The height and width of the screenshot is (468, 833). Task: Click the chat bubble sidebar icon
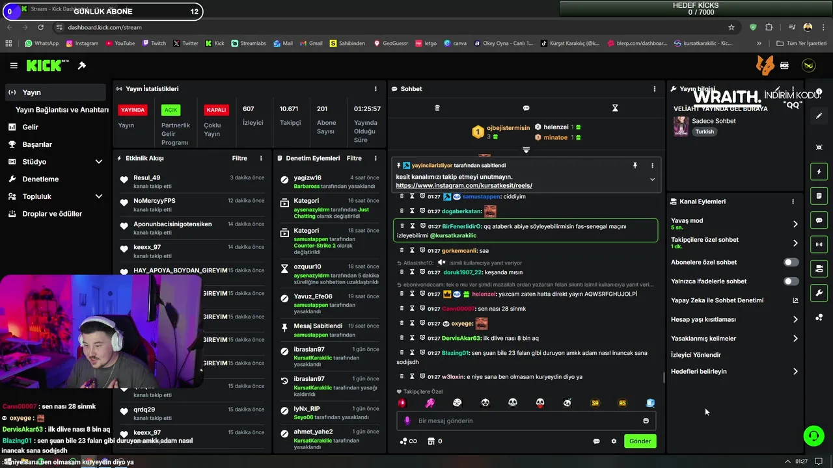tap(819, 220)
